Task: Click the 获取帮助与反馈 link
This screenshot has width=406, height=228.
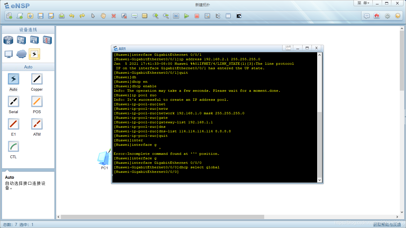Action: (x=387, y=224)
